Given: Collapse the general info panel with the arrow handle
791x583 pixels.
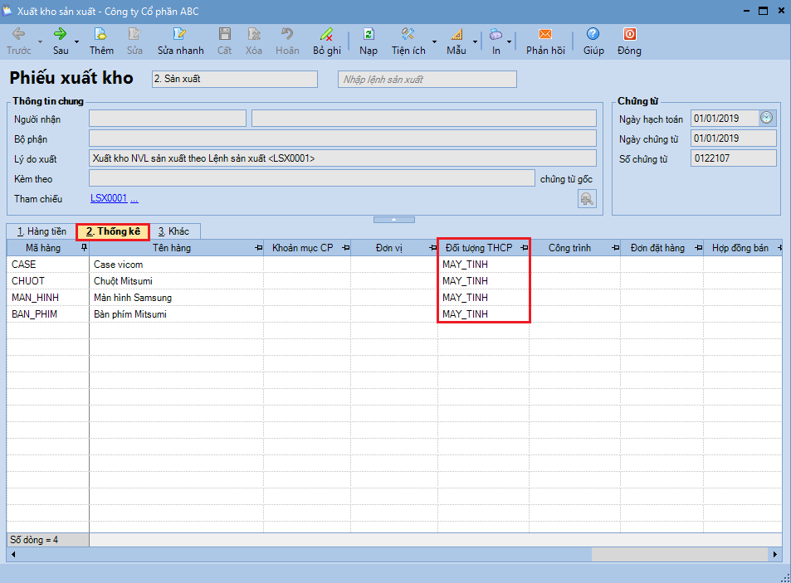Looking at the screenshot, I should (395, 220).
